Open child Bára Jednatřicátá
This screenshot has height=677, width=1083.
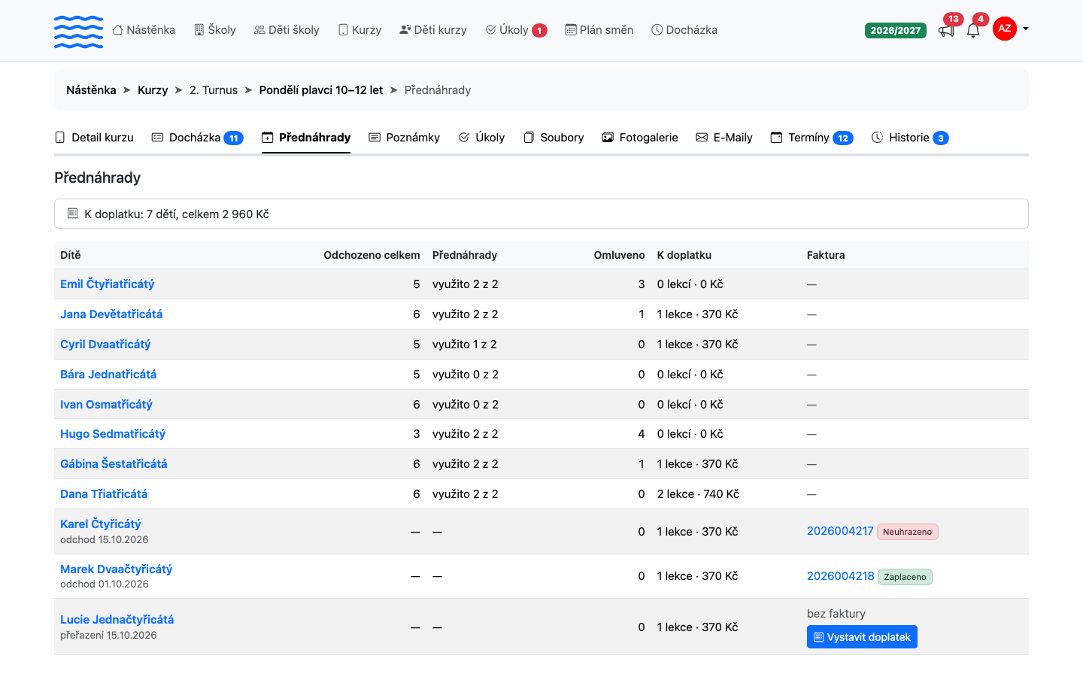108,375
